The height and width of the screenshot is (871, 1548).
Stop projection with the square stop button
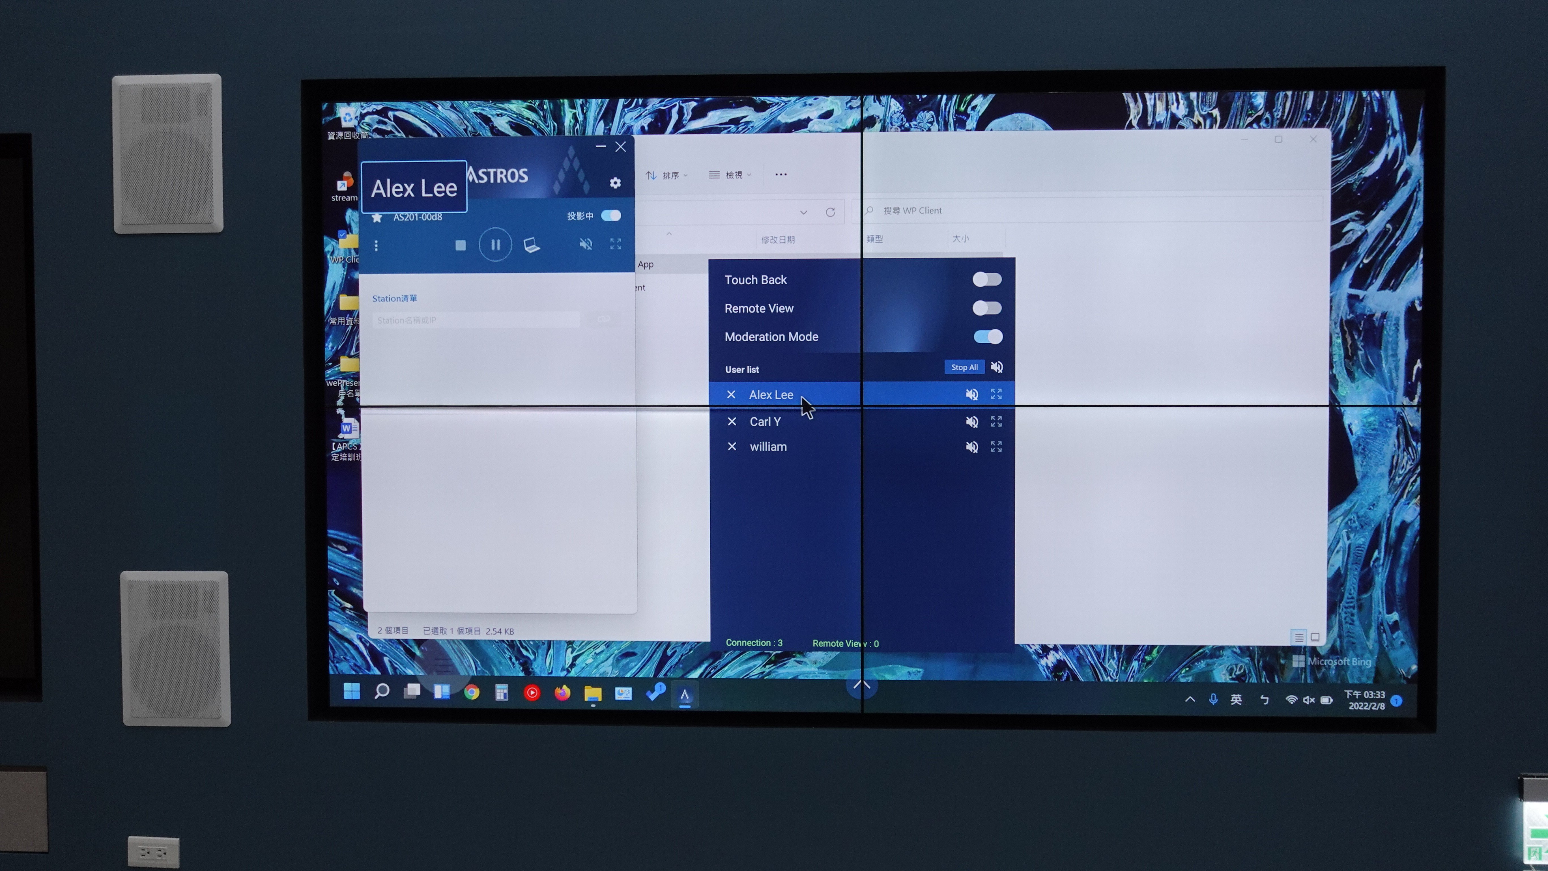460,245
